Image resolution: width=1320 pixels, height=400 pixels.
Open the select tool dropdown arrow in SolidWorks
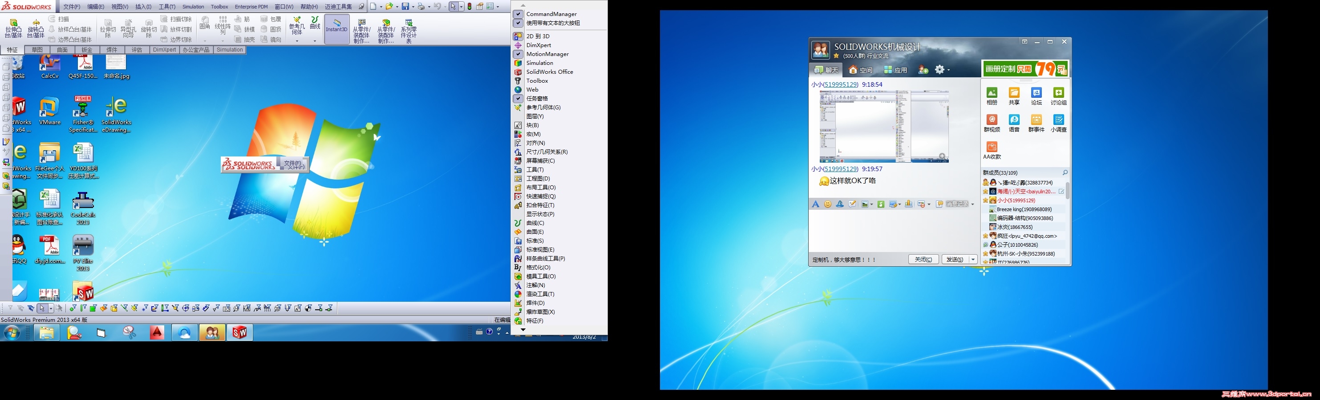tap(461, 7)
